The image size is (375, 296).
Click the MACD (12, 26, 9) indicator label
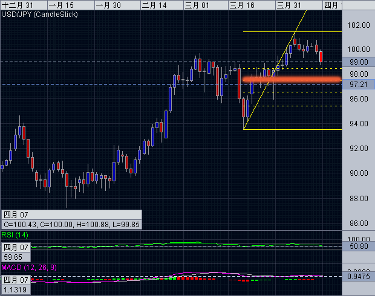(29, 268)
